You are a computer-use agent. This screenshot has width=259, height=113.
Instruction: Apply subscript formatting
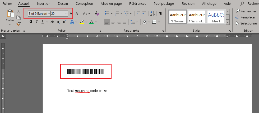tap(58, 22)
